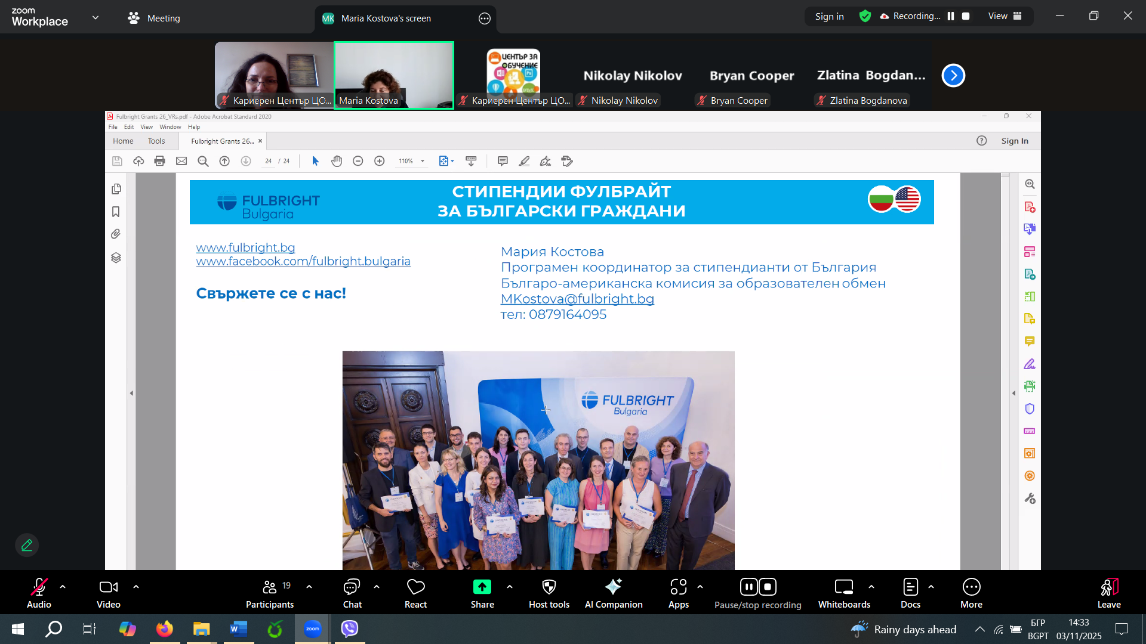The image size is (1146, 644).
Task: Click Sign in at the top
Action: point(829,16)
